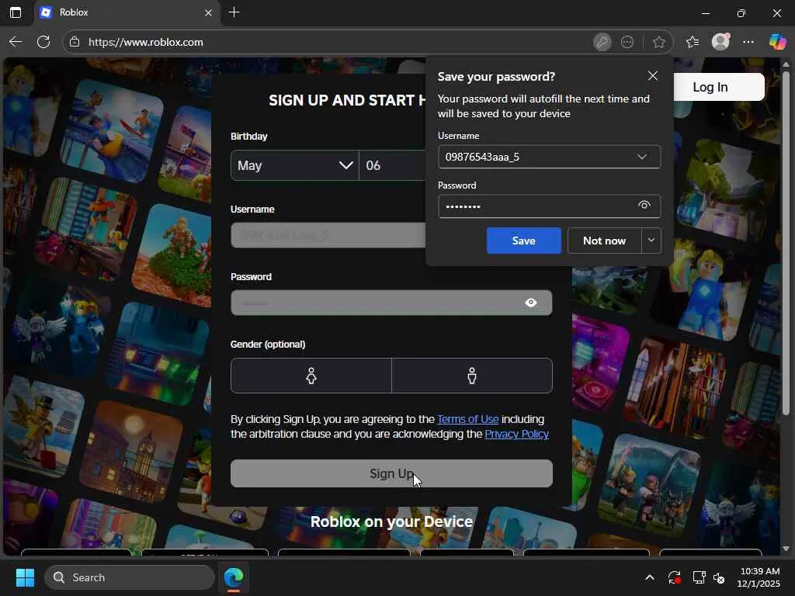Select the female gender option
Image resolution: width=795 pixels, height=596 pixels.
click(x=311, y=376)
